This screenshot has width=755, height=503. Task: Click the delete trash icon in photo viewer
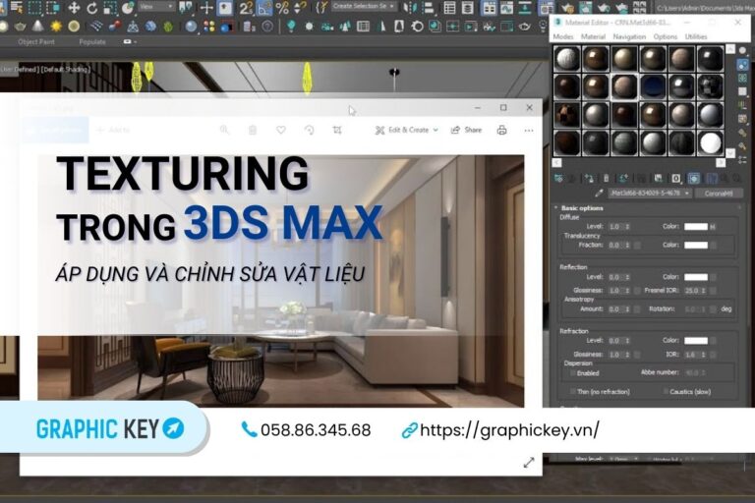pos(253,130)
